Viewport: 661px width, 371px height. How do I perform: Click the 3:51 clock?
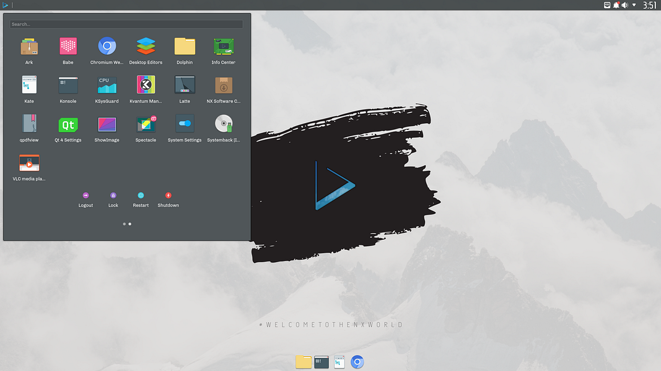click(650, 5)
